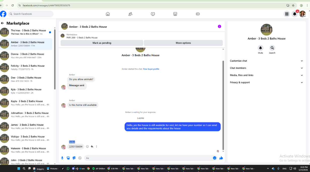
Task: Search in conversation using magnifier icon
Action: (x=272, y=48)
